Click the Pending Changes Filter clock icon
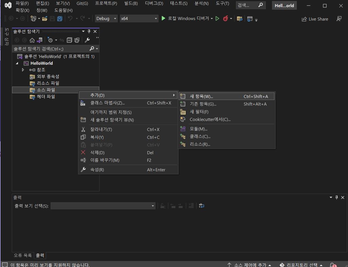348x267 pixels. click(x=50, y=40)
